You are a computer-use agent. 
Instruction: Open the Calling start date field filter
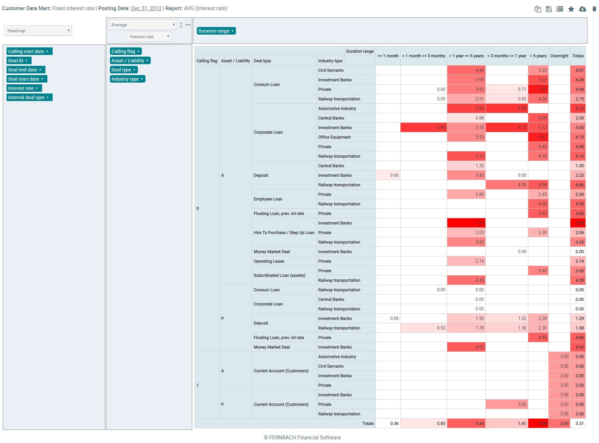(29, 51)
